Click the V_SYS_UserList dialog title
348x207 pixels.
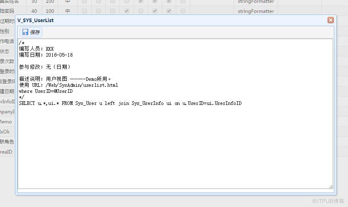tap(35, 20)
